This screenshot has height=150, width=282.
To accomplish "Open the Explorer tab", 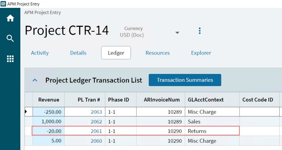I will 201,53.
